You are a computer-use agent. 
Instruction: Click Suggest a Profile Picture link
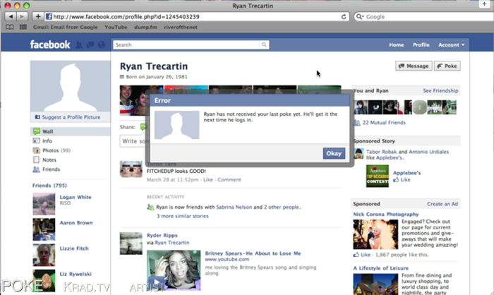(71, 117)
